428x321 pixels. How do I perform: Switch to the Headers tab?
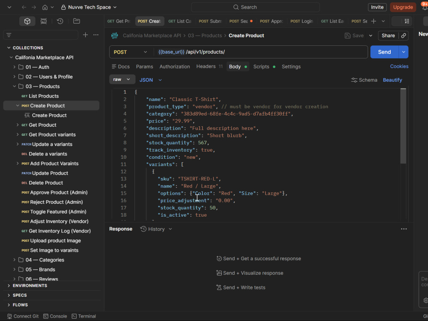[209, 66]
